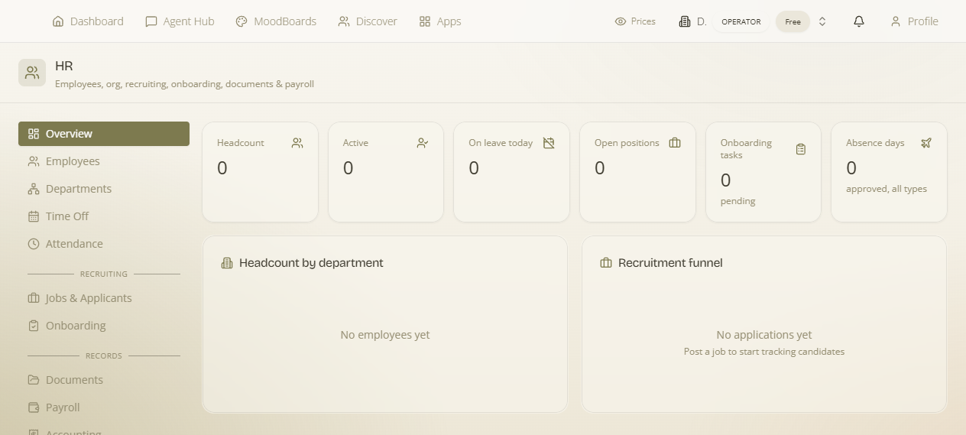Click the Apps grid icon
Screen dimensions: 966x435
coord(425,21)
